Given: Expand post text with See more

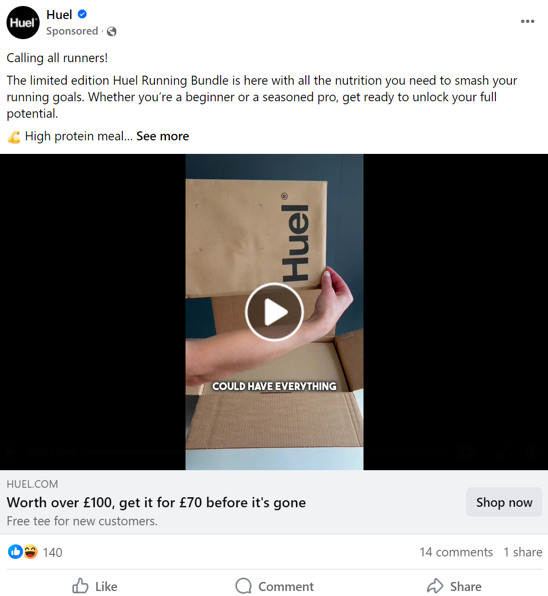Looking at the screenshot, I should pyautogui.click(x=162, y=136).
